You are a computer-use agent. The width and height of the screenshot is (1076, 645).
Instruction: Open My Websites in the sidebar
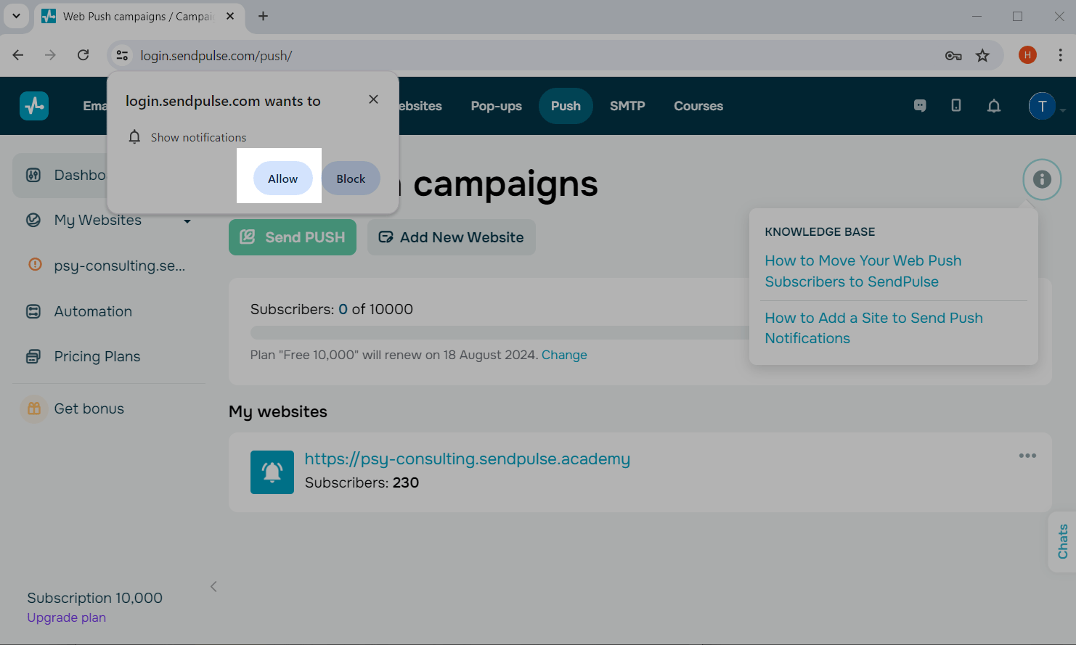(97, 220)
